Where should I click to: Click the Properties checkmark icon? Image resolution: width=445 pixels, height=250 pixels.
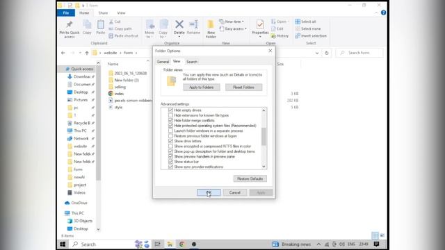260,25
